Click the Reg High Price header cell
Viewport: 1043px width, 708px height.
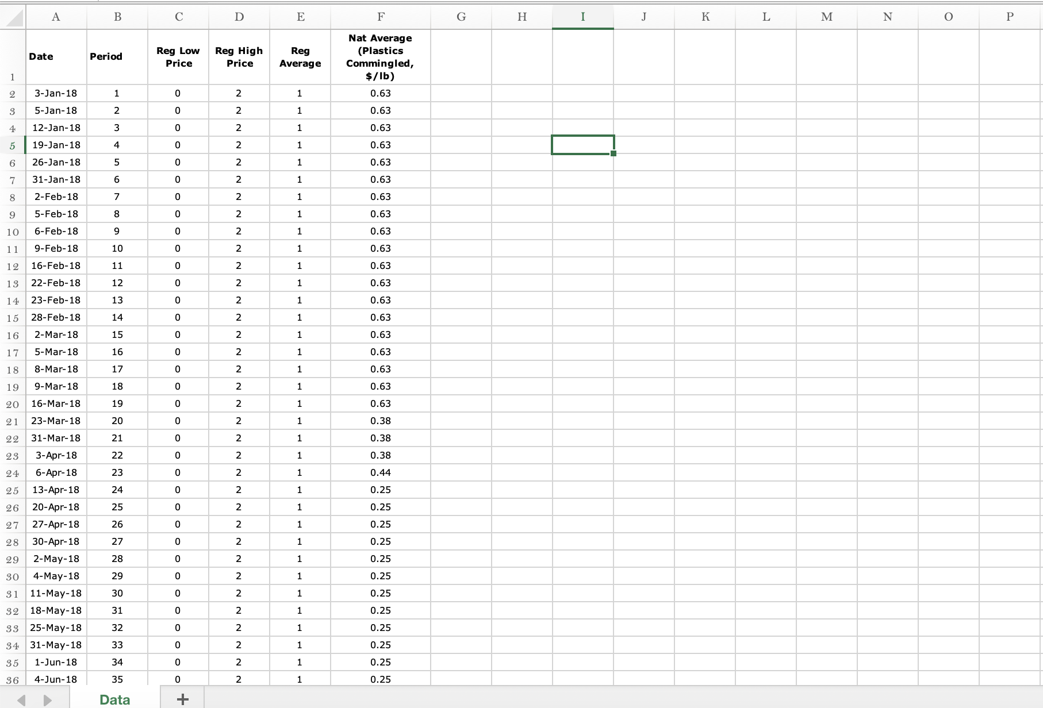pos(239,57)
